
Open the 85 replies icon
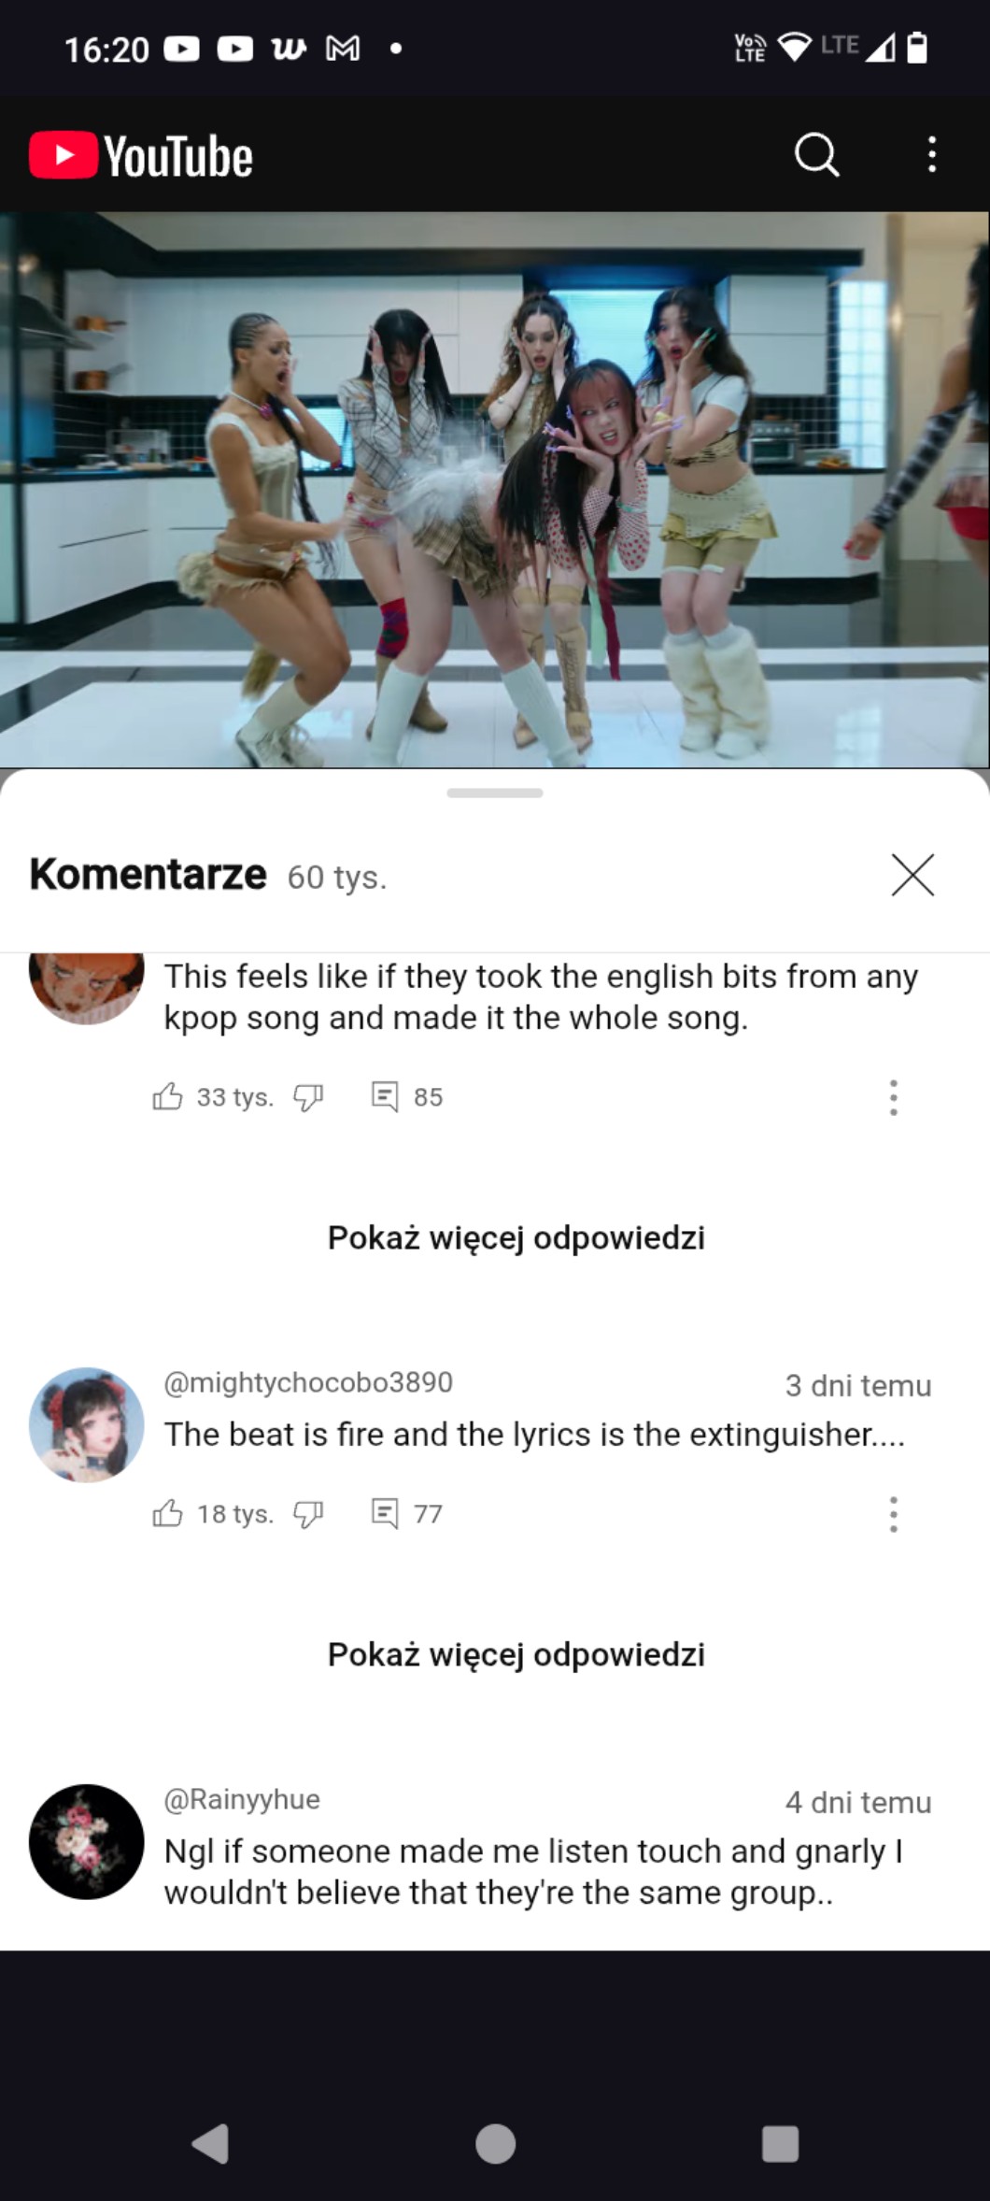click(x=384, y=1096)
